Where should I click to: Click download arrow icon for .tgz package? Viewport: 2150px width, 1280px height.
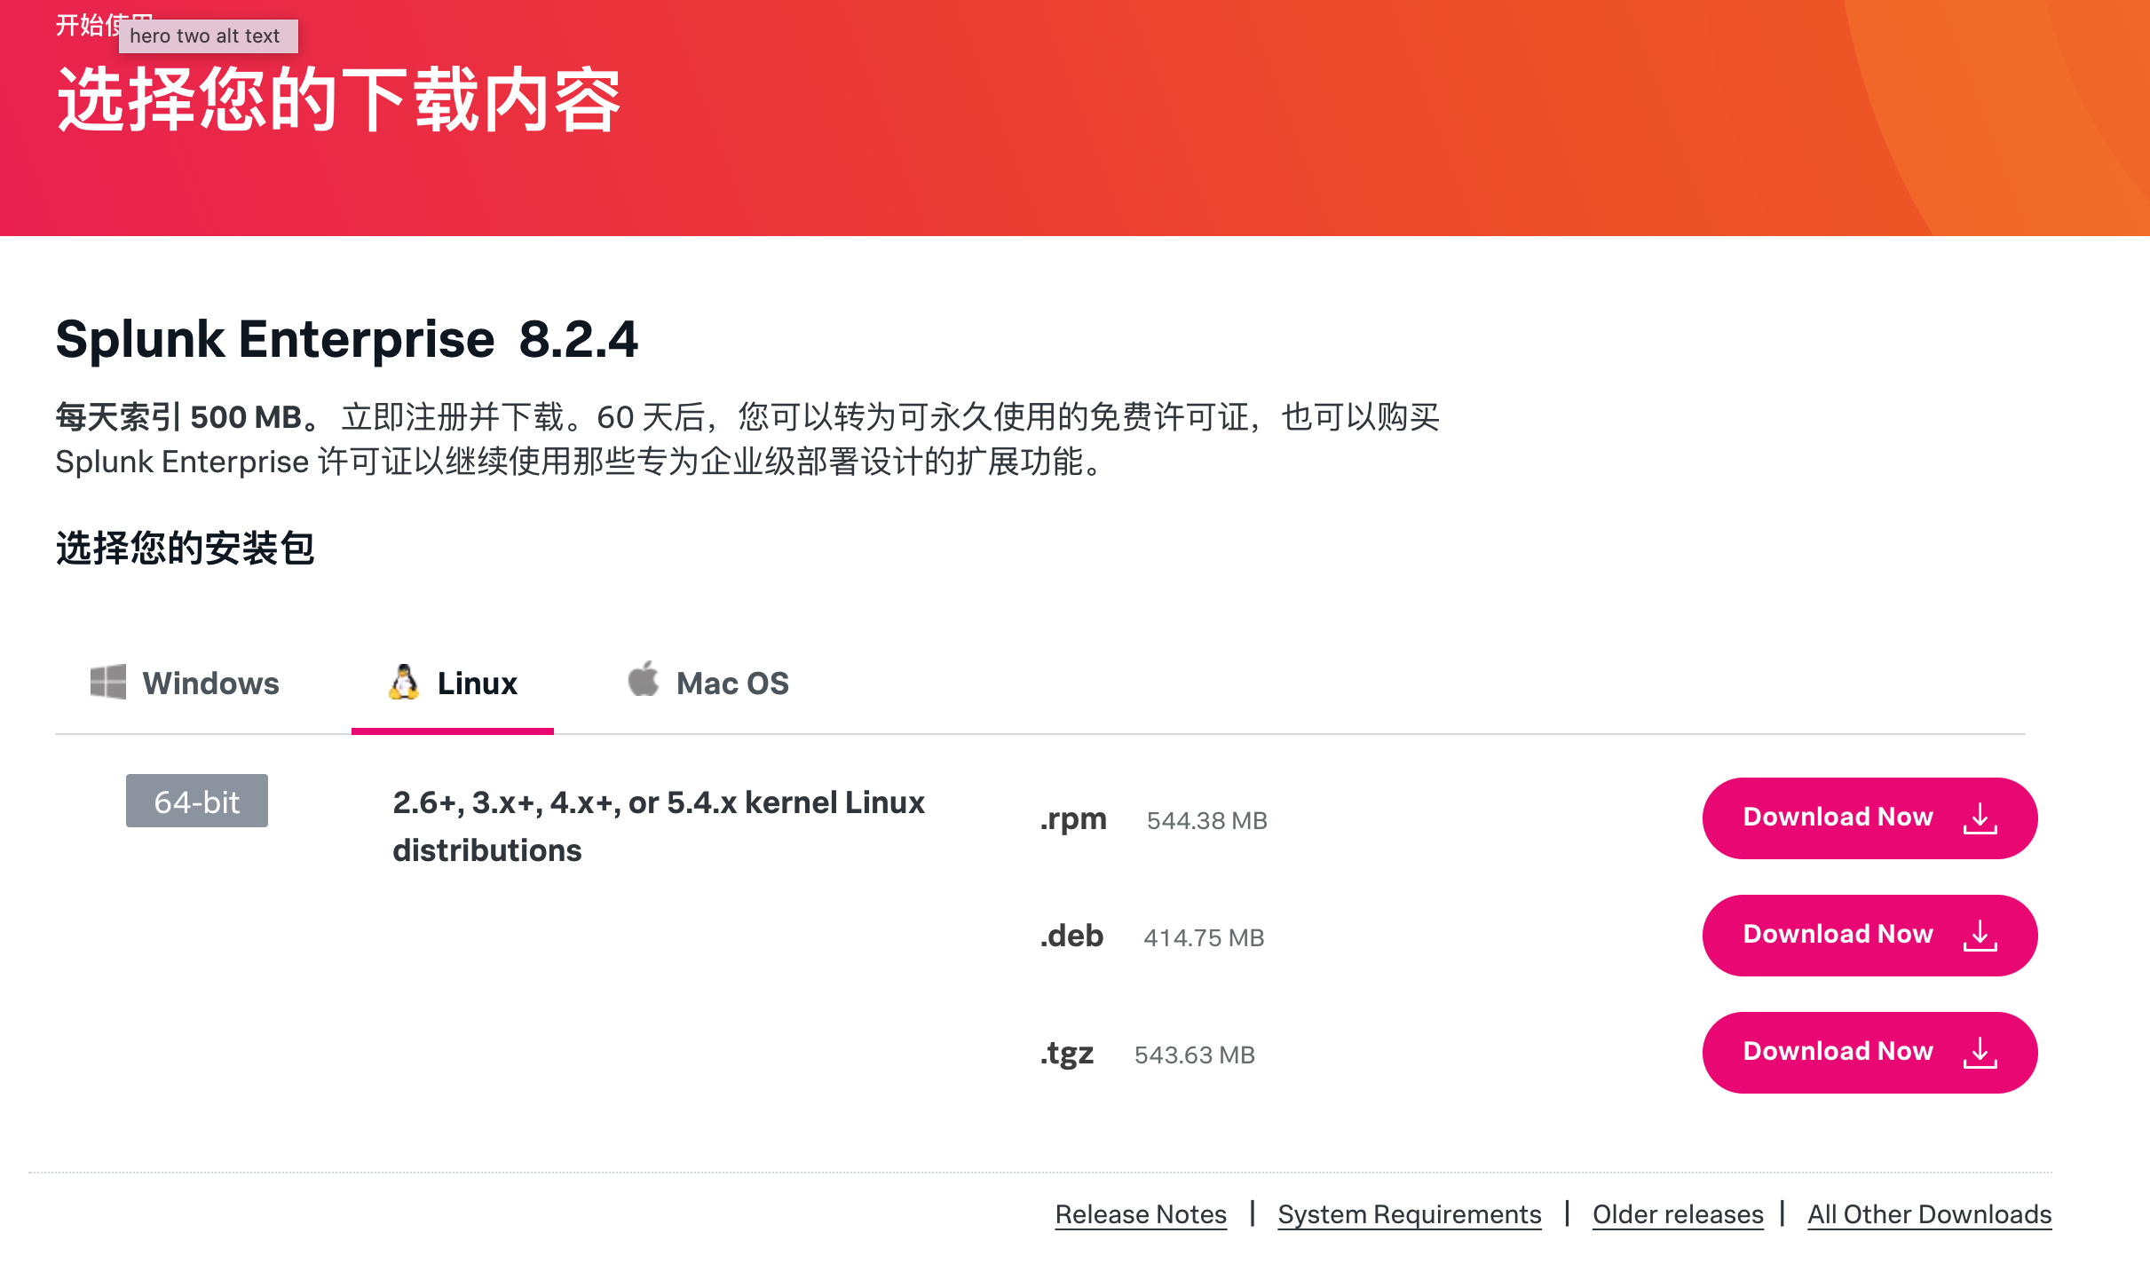pos(1980,1053)
